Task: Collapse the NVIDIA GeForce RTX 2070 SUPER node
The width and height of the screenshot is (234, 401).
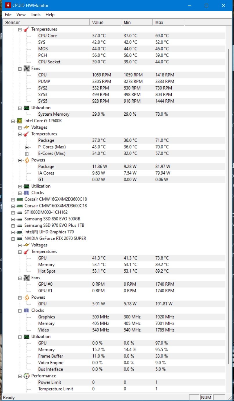Action: 13,239
